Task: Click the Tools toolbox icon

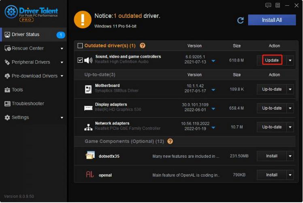Action: (7, 90)
